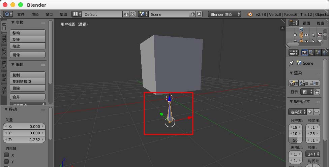Click the red X axis gizmo arrow

(189, 118)
